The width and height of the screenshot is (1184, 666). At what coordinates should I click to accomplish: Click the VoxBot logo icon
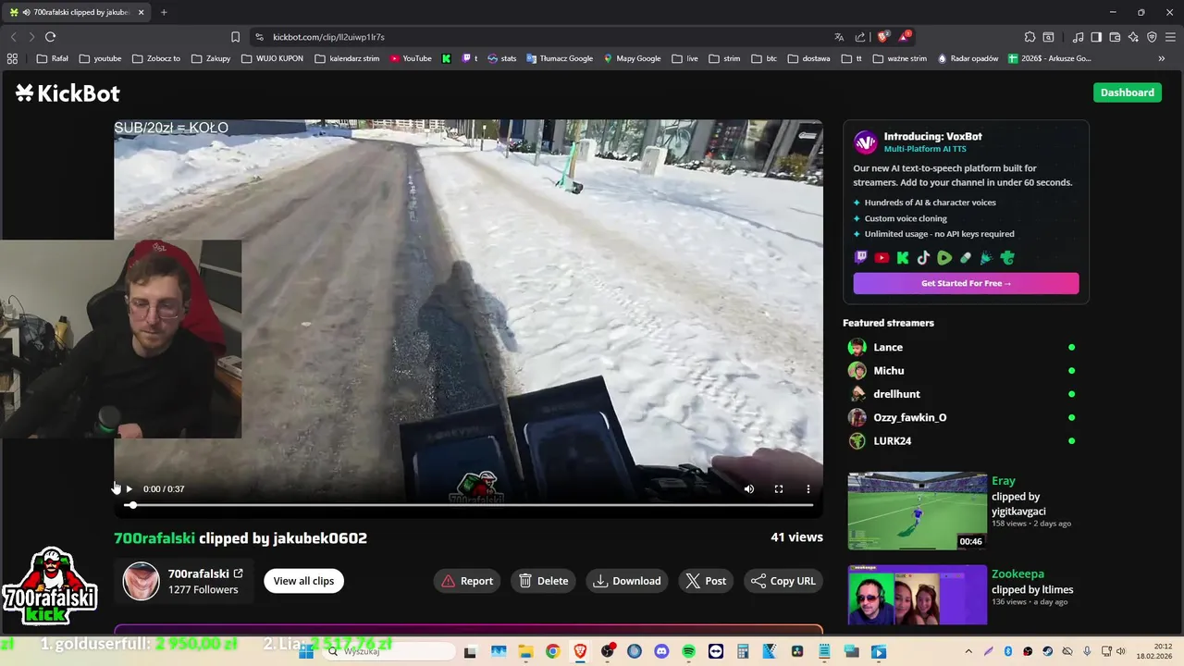coord(866,142)
